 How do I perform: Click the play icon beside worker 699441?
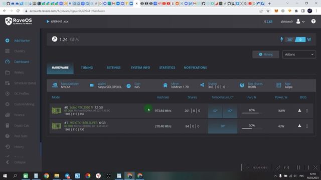pyautogui.click(x=48, y=21)
